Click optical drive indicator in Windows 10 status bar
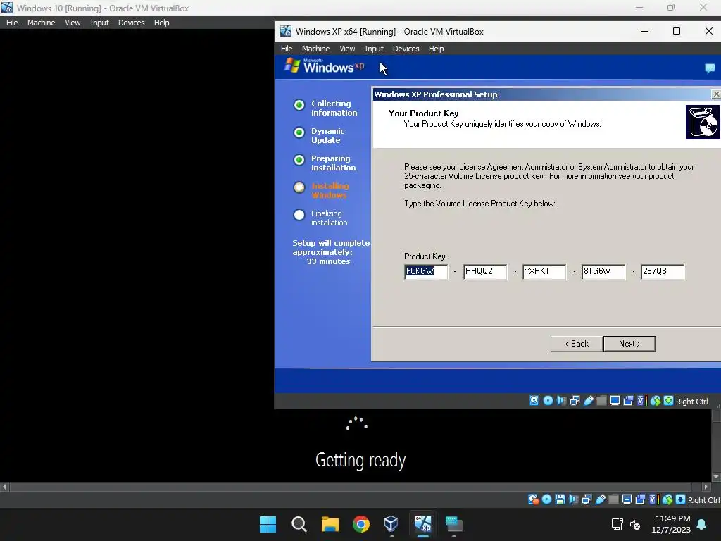 click(546, 499)
